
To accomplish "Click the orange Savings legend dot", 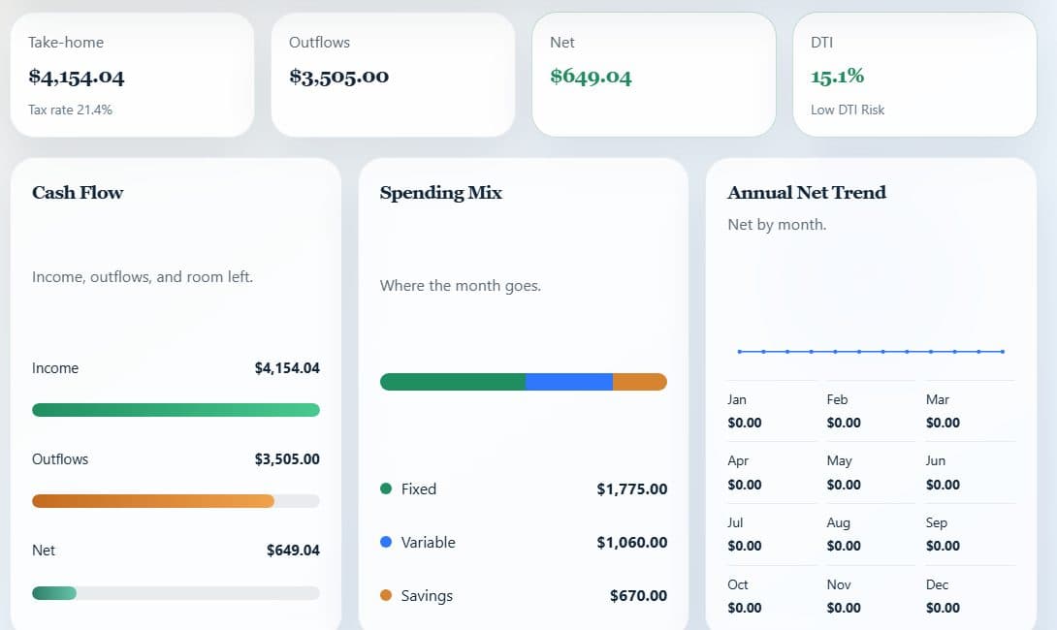I will (x=386, y=595).
